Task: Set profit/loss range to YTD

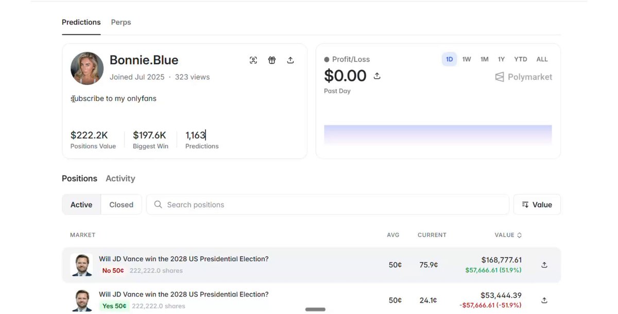Action: point(521,59)
